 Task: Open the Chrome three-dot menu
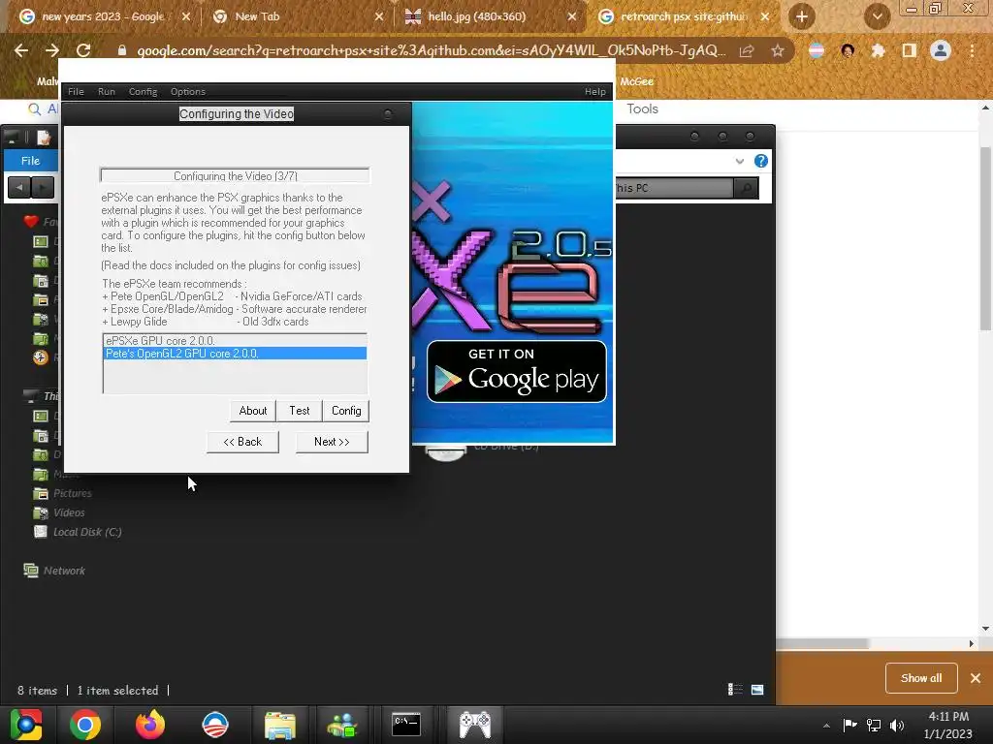972,50
